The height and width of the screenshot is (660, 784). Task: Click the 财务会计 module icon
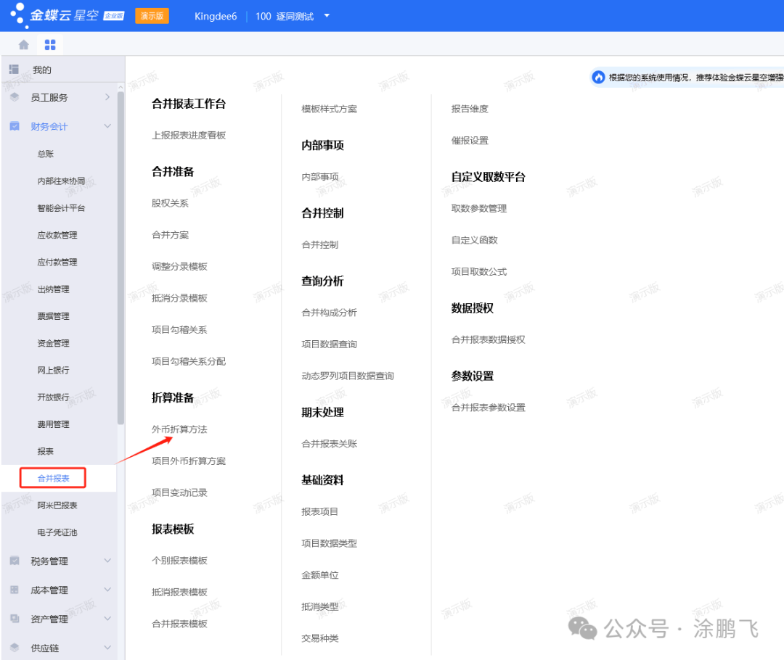pyautogui.click(x=15, y=126)
